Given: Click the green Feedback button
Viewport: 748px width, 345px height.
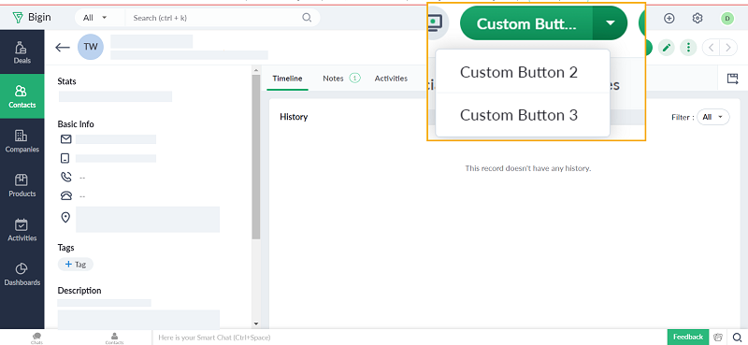Looking at the screenshot, I should coord(688,337).
